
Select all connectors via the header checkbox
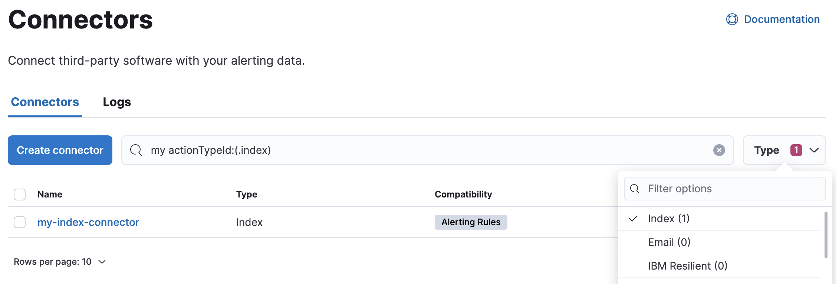[x=19, y=194]
